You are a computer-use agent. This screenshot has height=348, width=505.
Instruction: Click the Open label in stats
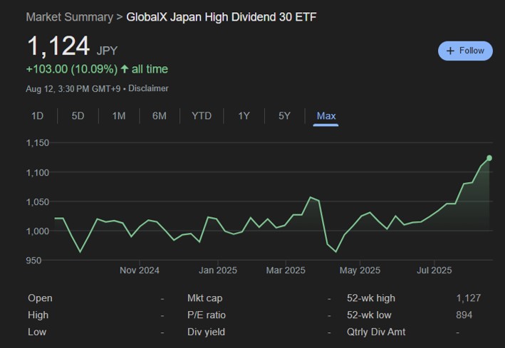coord(40,298)
